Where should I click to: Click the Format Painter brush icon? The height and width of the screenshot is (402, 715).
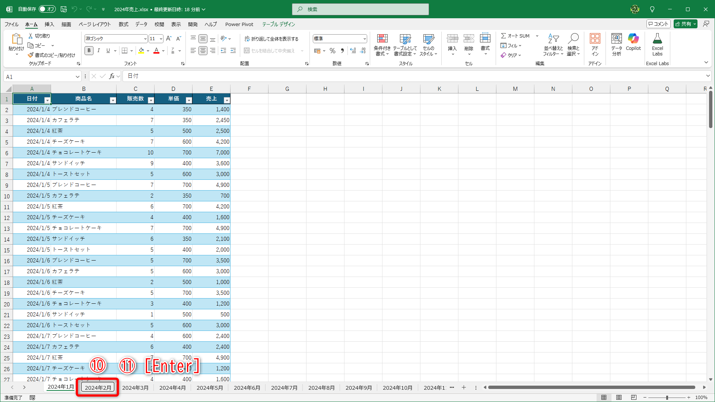point(31,55)
